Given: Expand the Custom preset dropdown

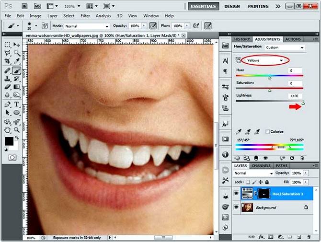Looking at the screenshot, I should [285, 47].
